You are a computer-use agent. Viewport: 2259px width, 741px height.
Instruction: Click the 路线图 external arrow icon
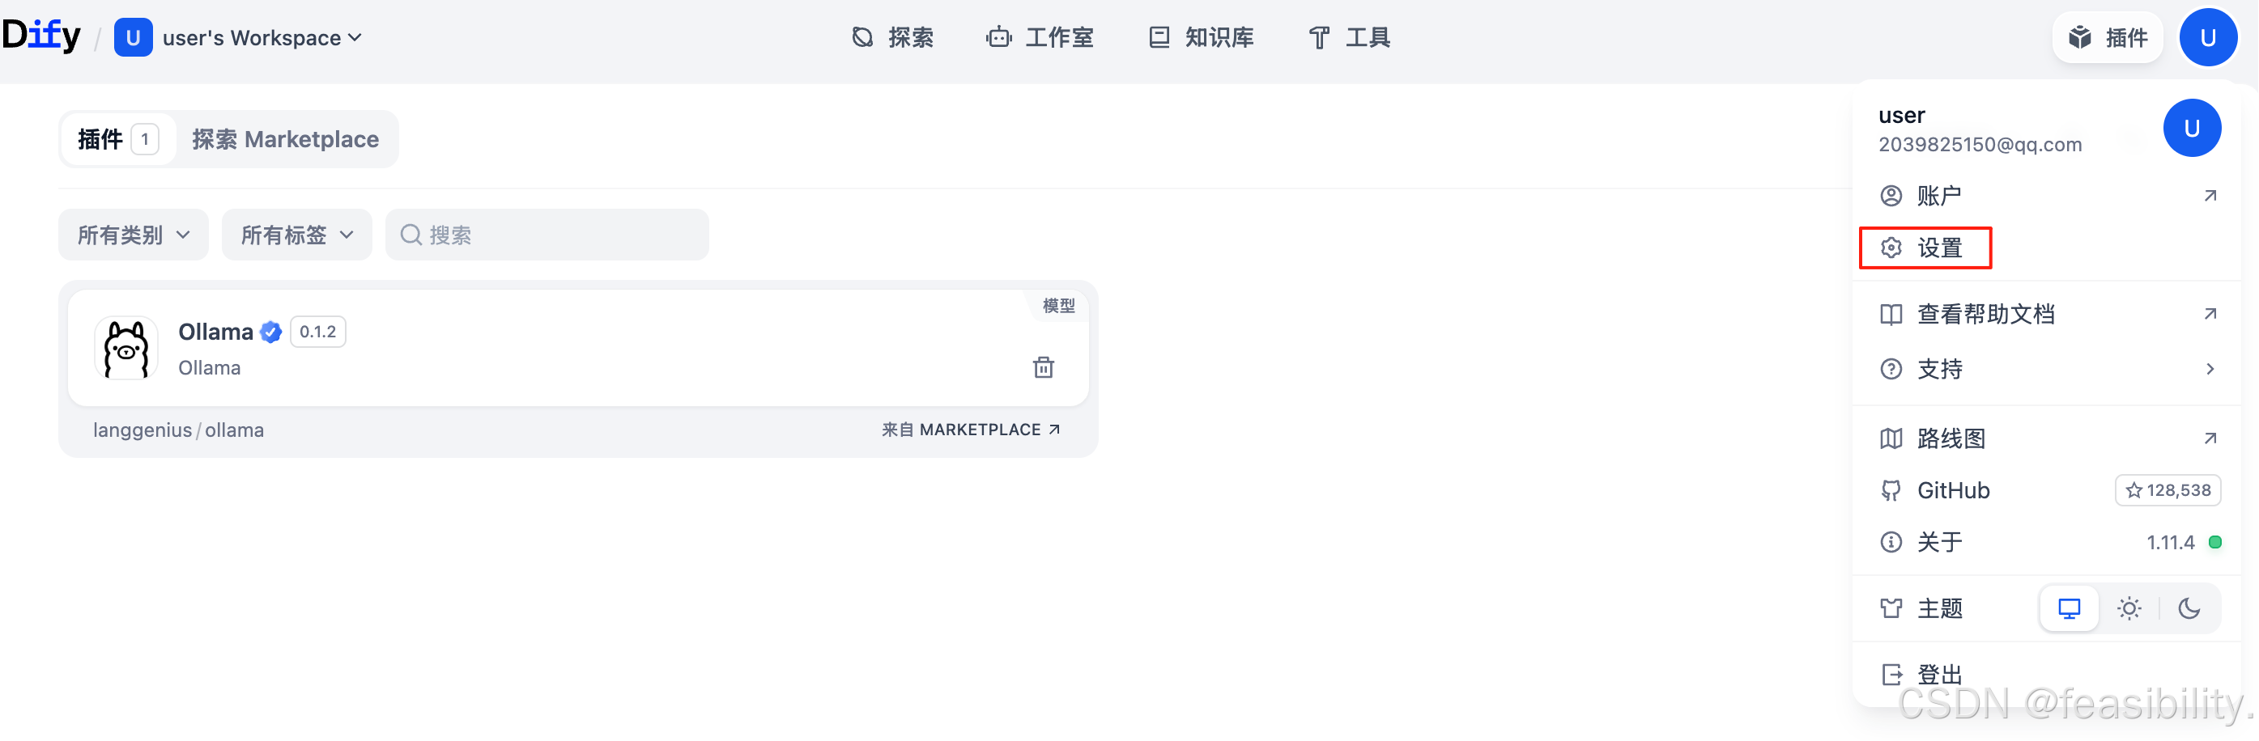pyautogui.click(x=2210, y=438)
